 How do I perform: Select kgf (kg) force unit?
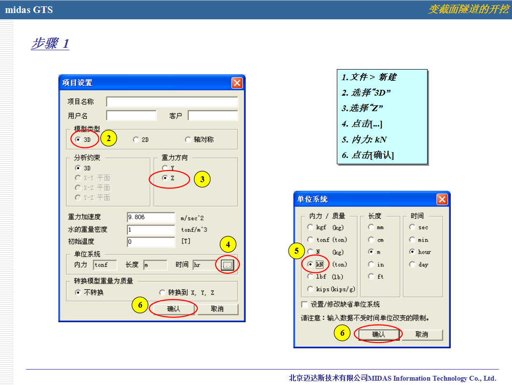[310, 227]
